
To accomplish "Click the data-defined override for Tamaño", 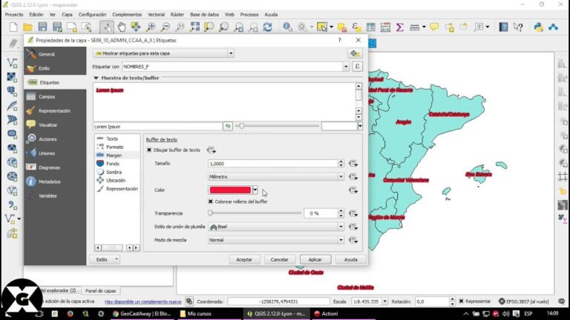I will click(353, 164).
